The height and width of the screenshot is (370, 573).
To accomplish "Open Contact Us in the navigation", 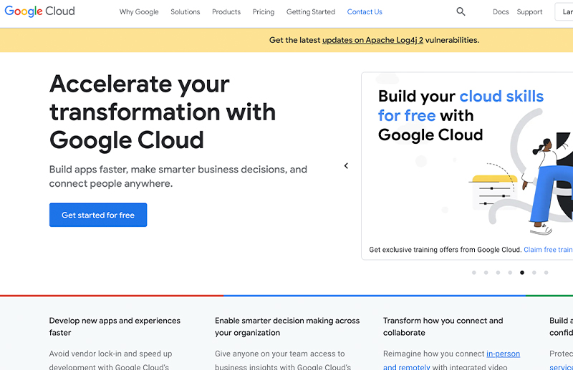I will coord(365,11).
